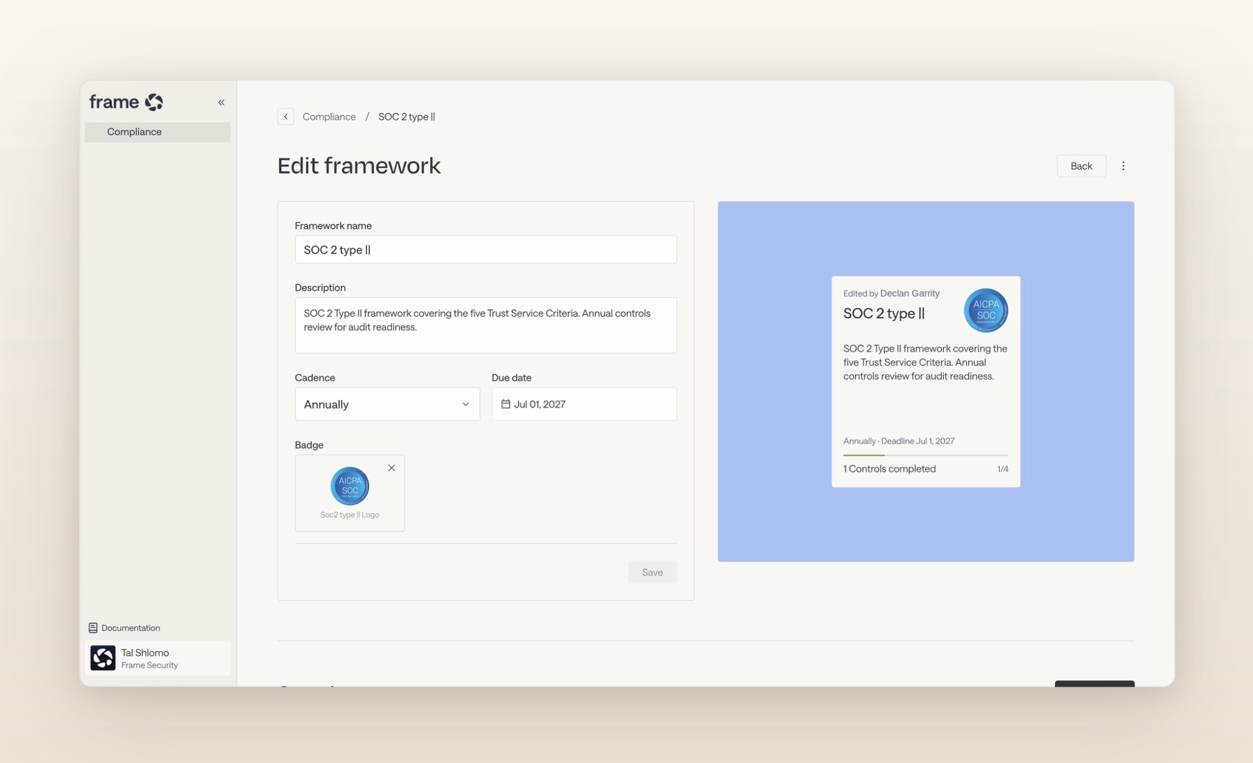
Task: Open the Tal Shlomo account menu
Action: [157, 658]
